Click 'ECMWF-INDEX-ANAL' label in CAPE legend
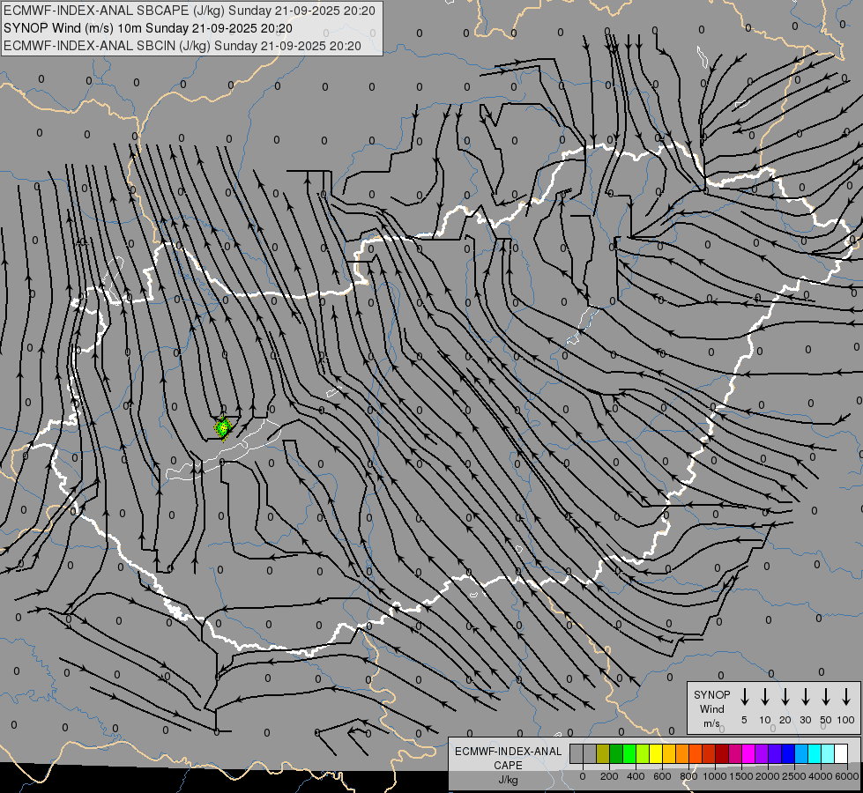Image resolution: width=863 pixels, height=793 pixels. 508,752
